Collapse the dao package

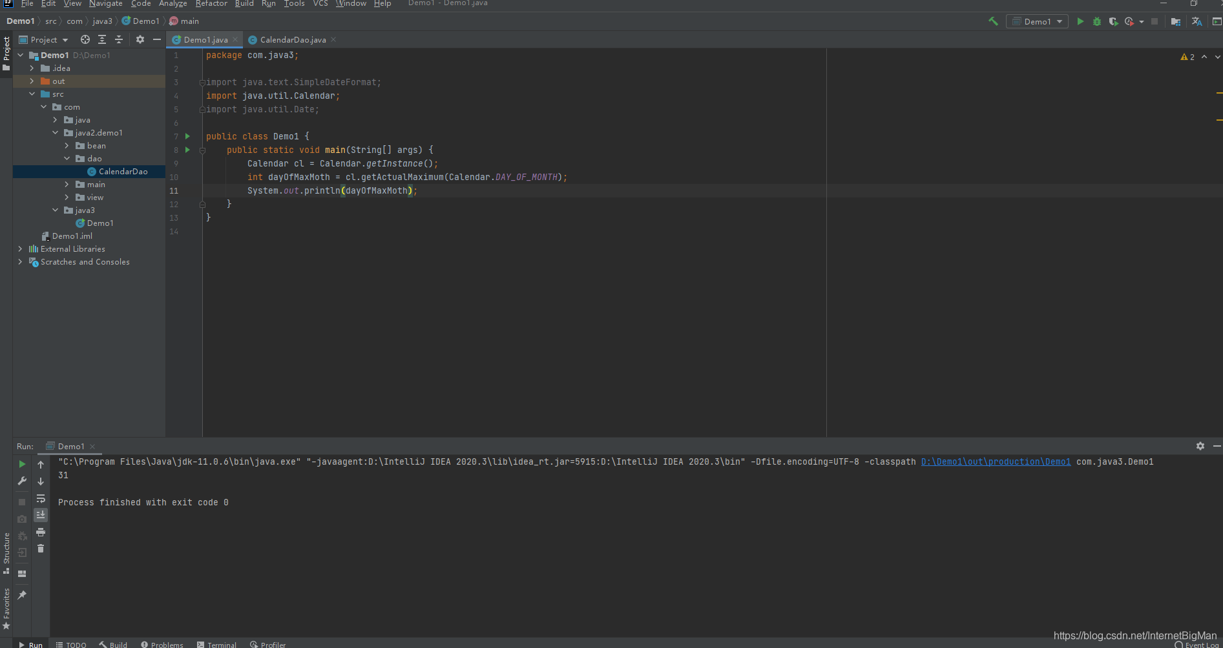coord(67,158)
